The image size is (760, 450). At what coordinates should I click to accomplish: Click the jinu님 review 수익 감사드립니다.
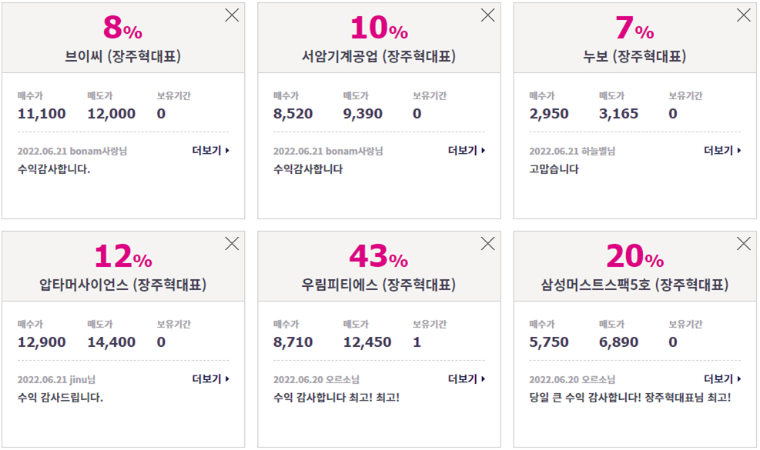pos(60,398)
